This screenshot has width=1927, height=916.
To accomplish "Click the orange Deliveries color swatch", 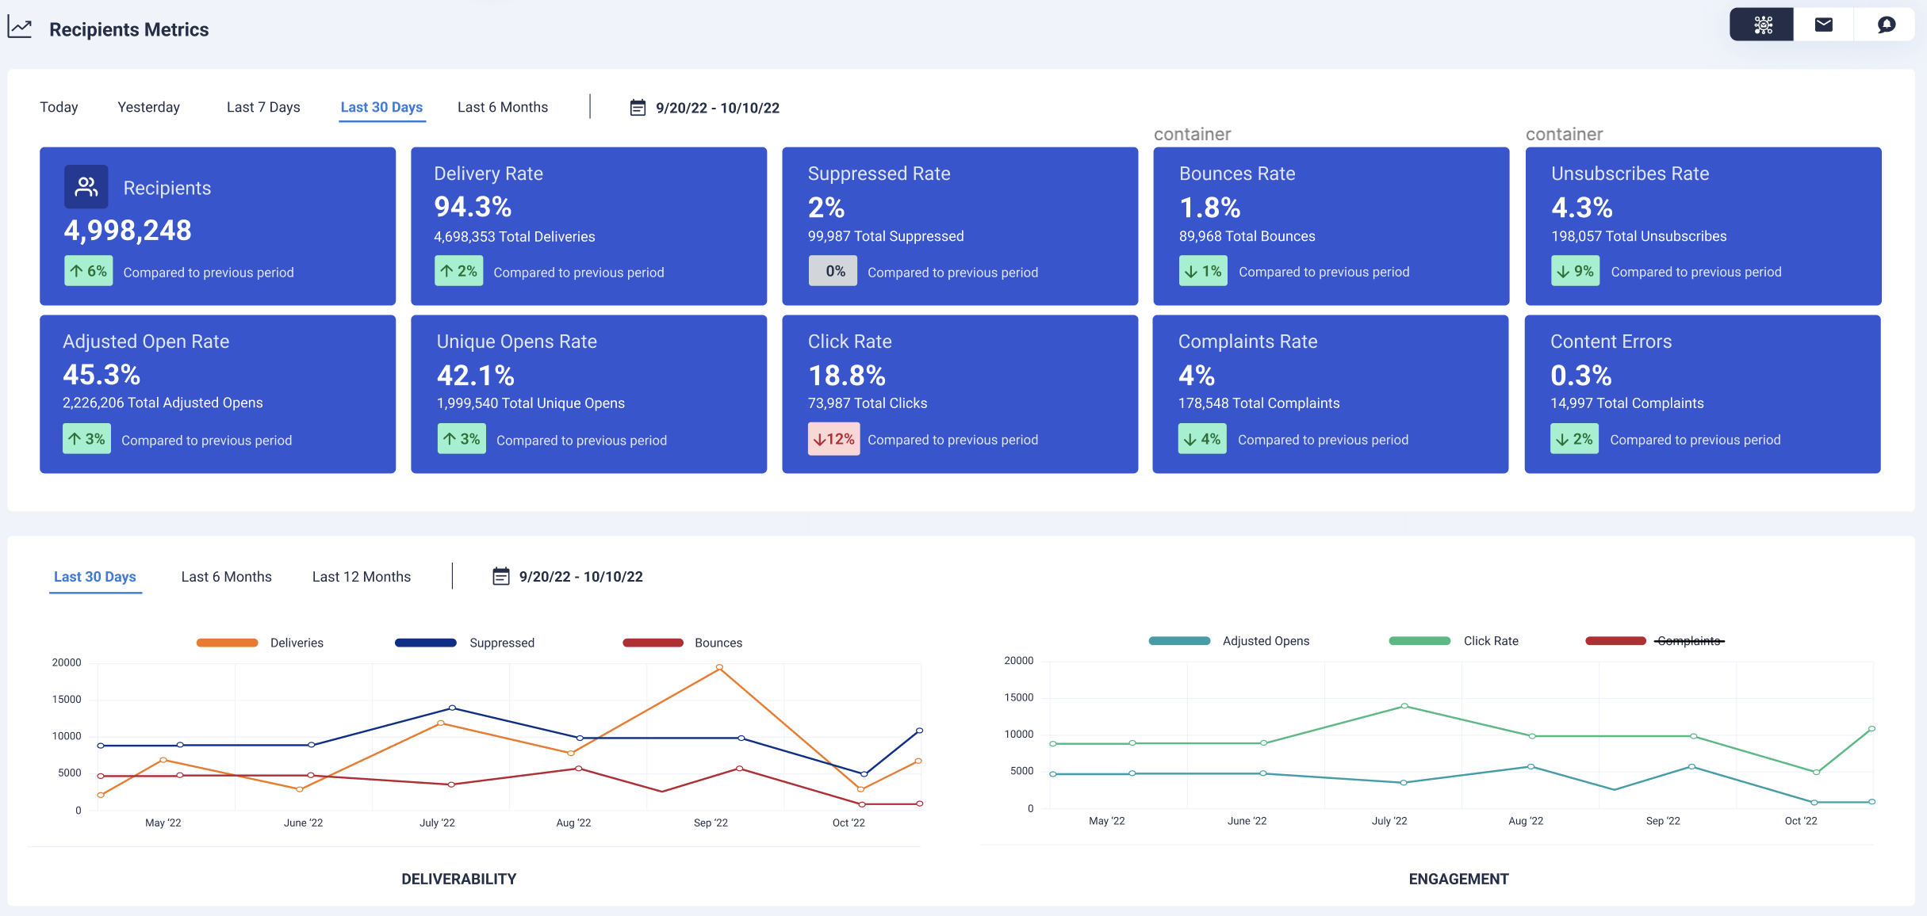I will point(227,643).
